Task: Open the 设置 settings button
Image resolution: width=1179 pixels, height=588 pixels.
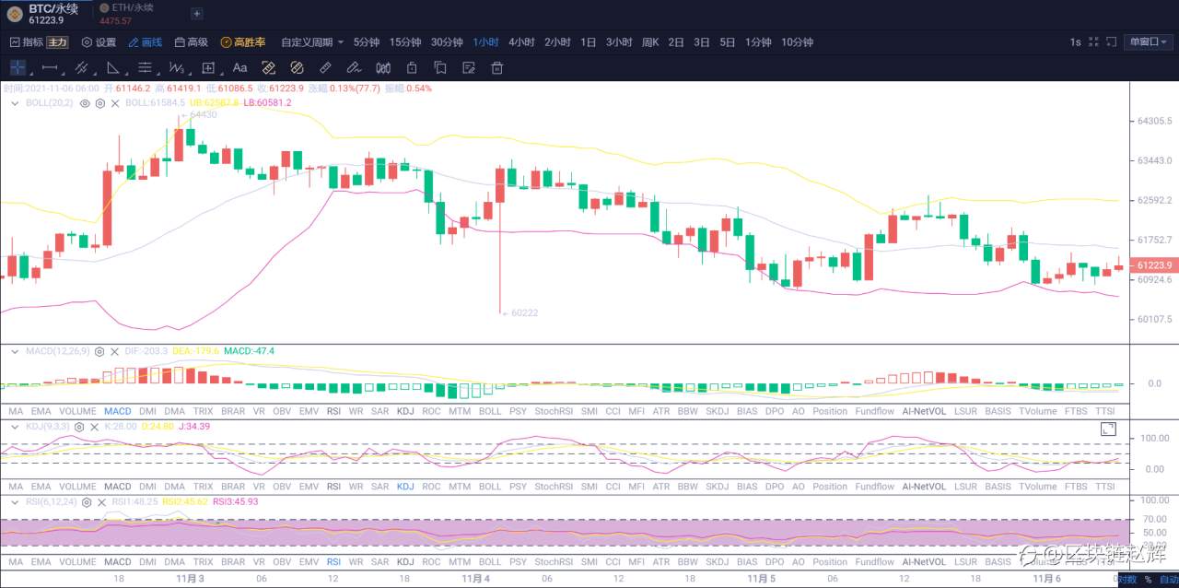Action: click(x=99, y=42)
